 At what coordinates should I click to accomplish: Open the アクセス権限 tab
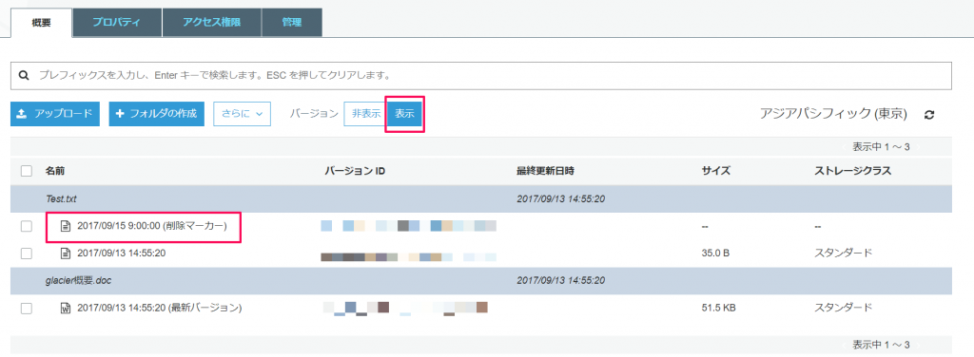(x=212, y=23)
